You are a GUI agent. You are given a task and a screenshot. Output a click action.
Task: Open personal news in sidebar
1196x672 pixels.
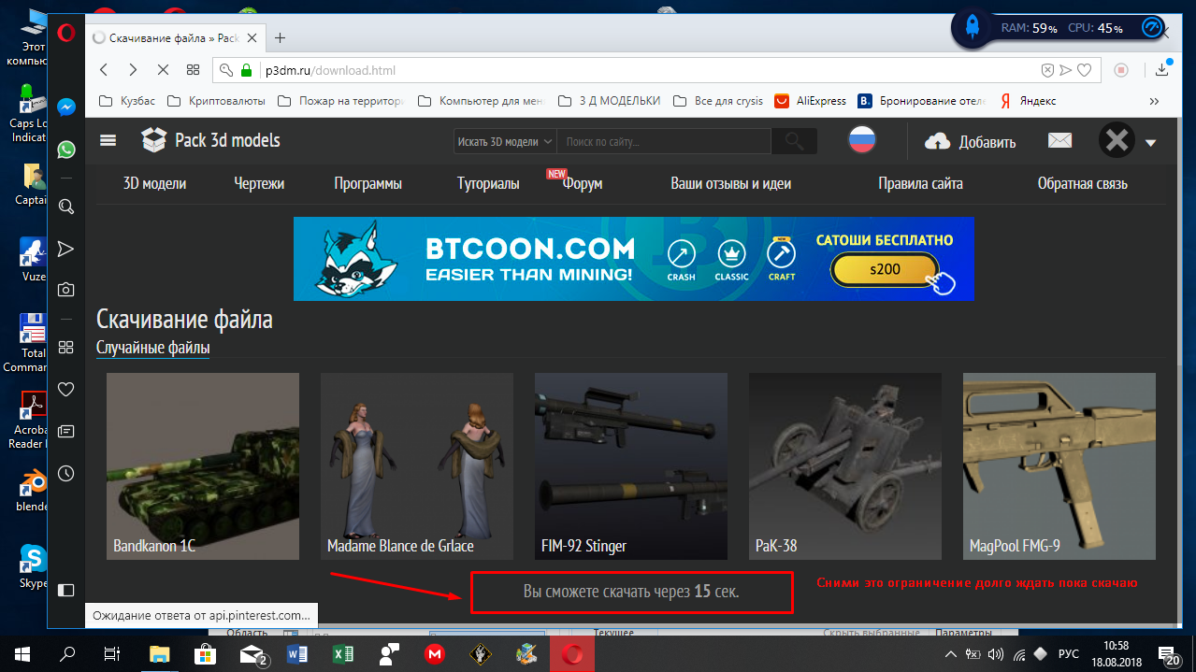(x=65, y=431)
